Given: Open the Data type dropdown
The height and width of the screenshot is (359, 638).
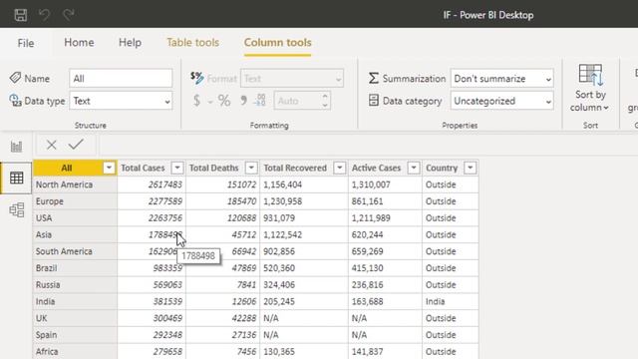Looking at the screenshot, I should pos(121,101).
